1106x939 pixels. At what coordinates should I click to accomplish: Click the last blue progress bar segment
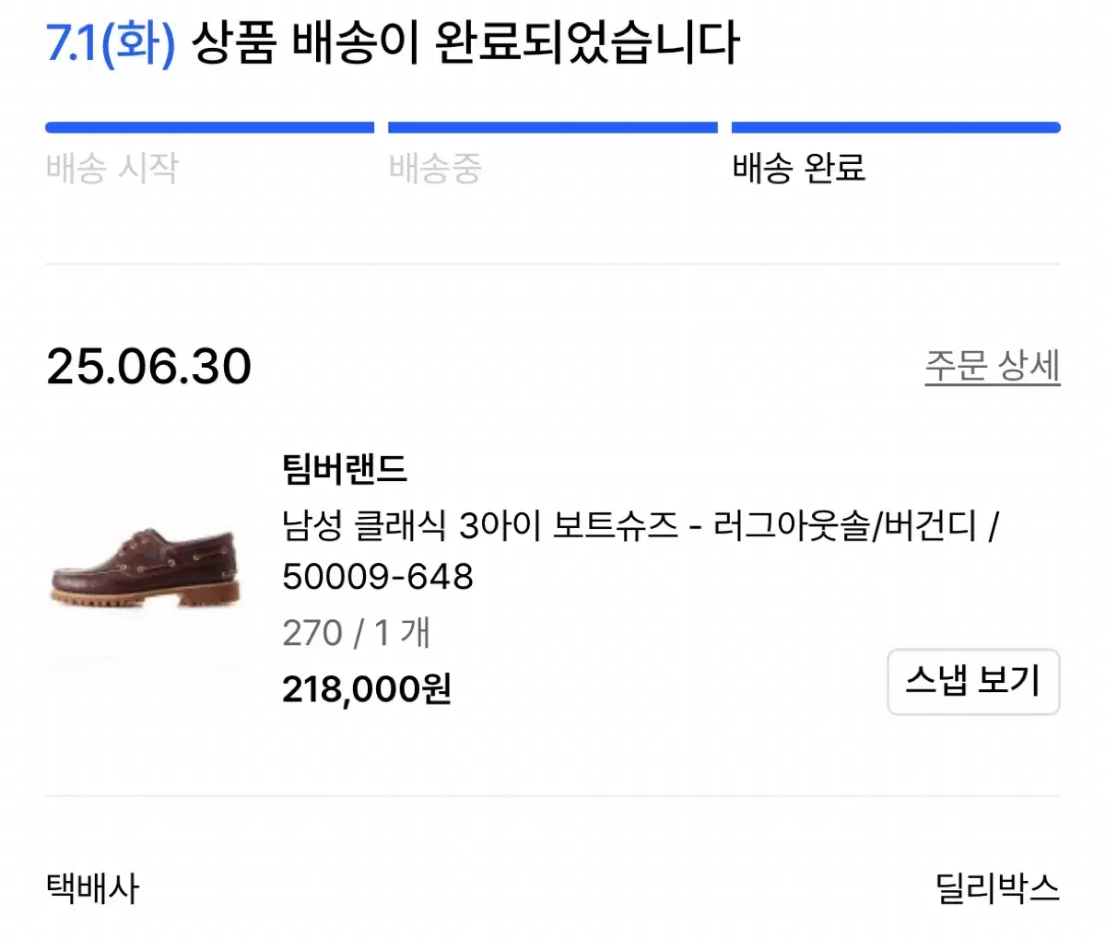click(894, 126)
